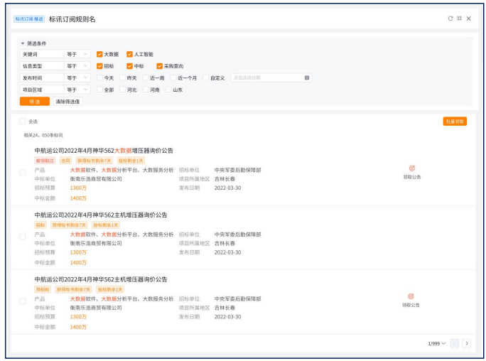Open the first 大数据增压器询价公告 listing title
Screen dimensions: 486x361
pos(104,151)
